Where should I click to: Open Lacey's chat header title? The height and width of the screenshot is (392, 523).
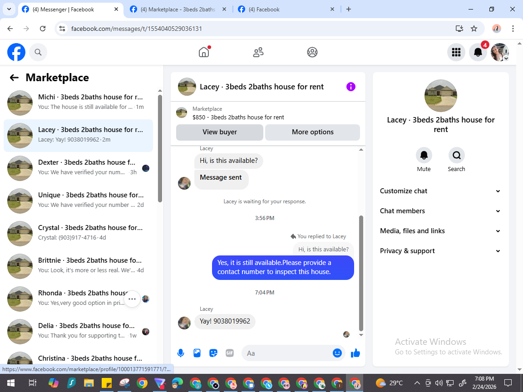(x=261, y=87)
